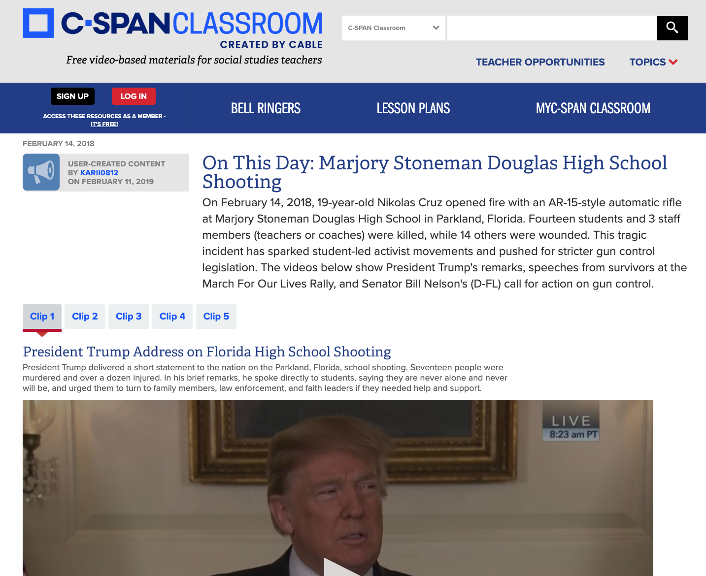Viewport: 706px width, 576px height.
Task: Select the Clip 3 tab
Action: [129, 316]
